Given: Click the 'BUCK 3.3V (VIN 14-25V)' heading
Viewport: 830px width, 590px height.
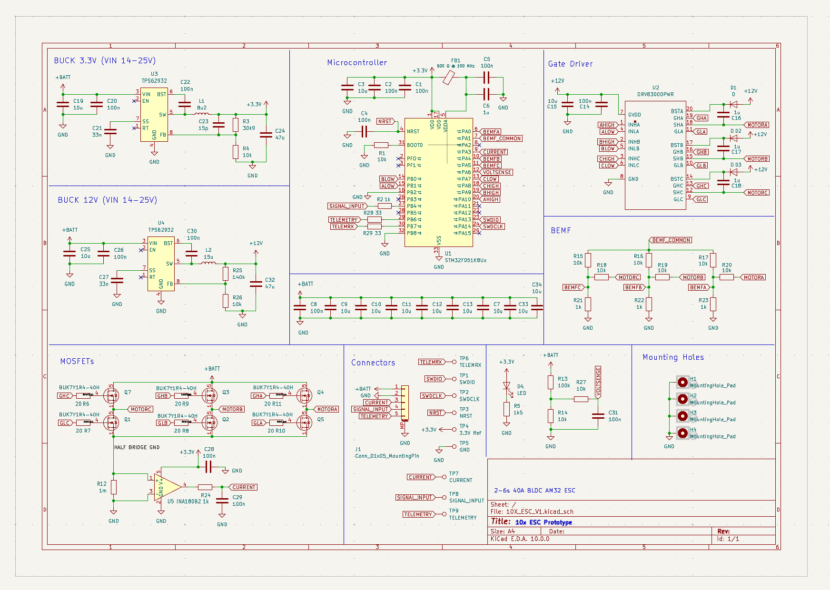Looking at the screenshot, I should pyautogui.click(x=105, y=60).
